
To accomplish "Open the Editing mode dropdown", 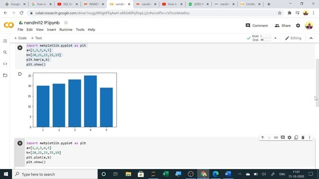I will pyautogui.click(x=293, y=38).
